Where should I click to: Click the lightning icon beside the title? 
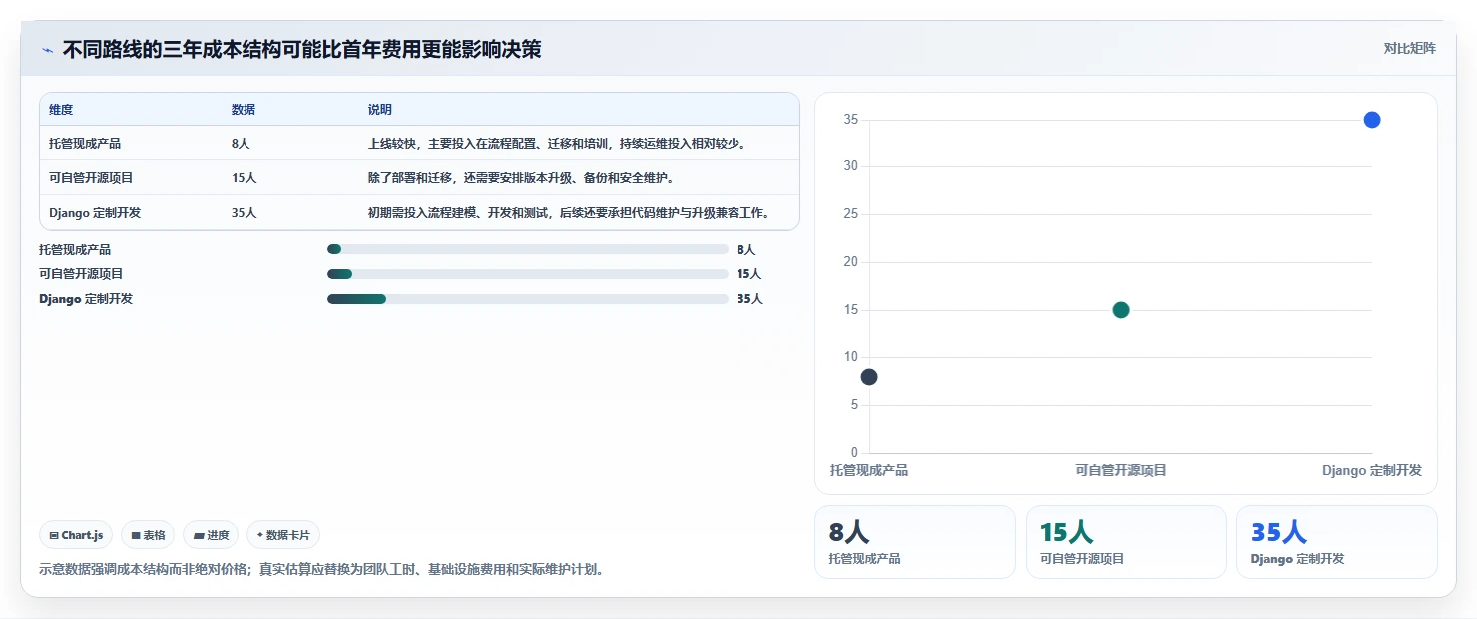(x=47, y=49)
